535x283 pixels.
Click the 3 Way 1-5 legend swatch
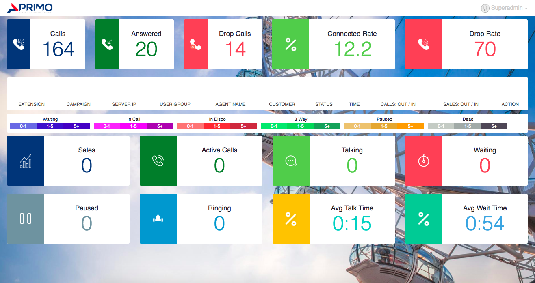[x=301, y=126]
